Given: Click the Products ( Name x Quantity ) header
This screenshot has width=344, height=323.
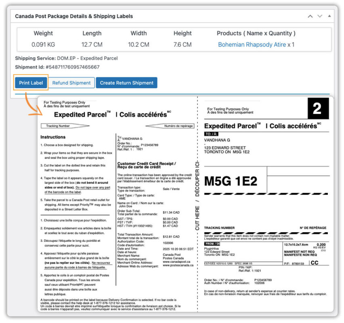Looking at the screenshot, I should tap(256, 33).
